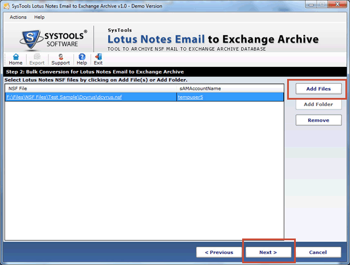Click the SysTools Software shield logo

(30, 39)
